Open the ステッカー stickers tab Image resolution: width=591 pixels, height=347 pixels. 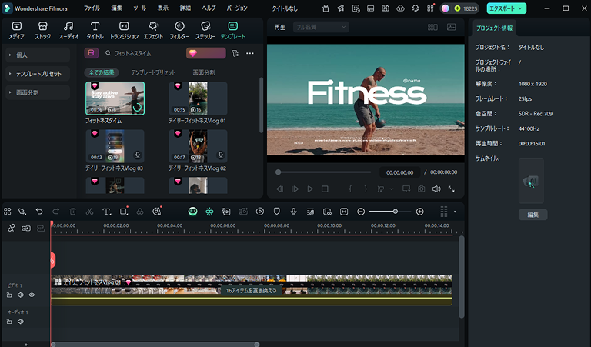point(205,31)
